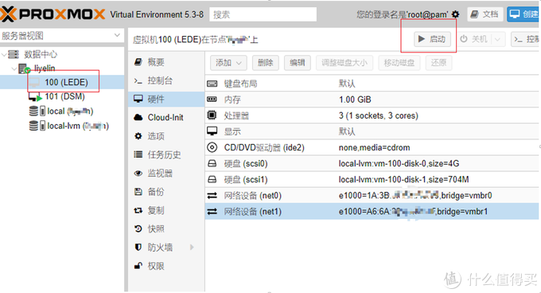The image size is (541, 293).
Task: Click the 启动 start button
Action: (432, 39)
